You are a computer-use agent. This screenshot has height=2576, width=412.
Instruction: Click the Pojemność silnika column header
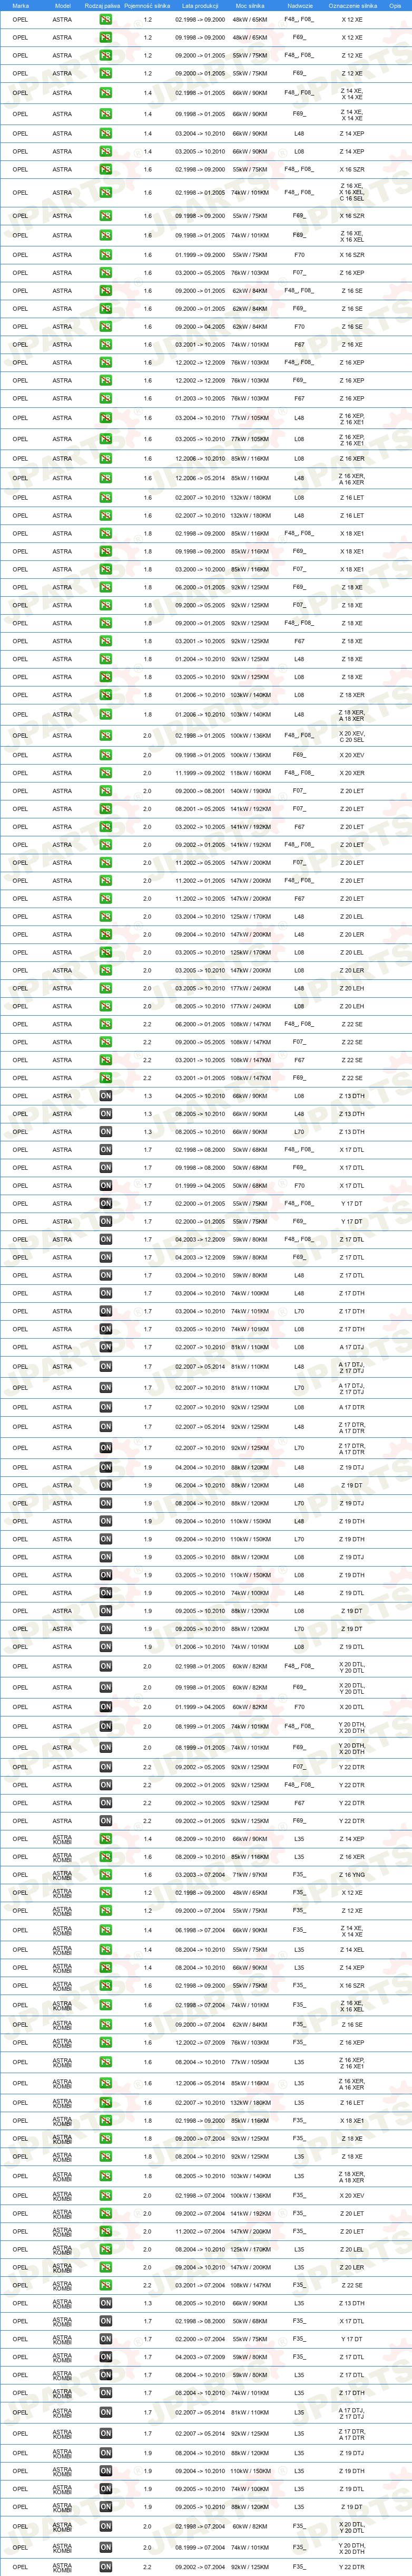(148, 5)
